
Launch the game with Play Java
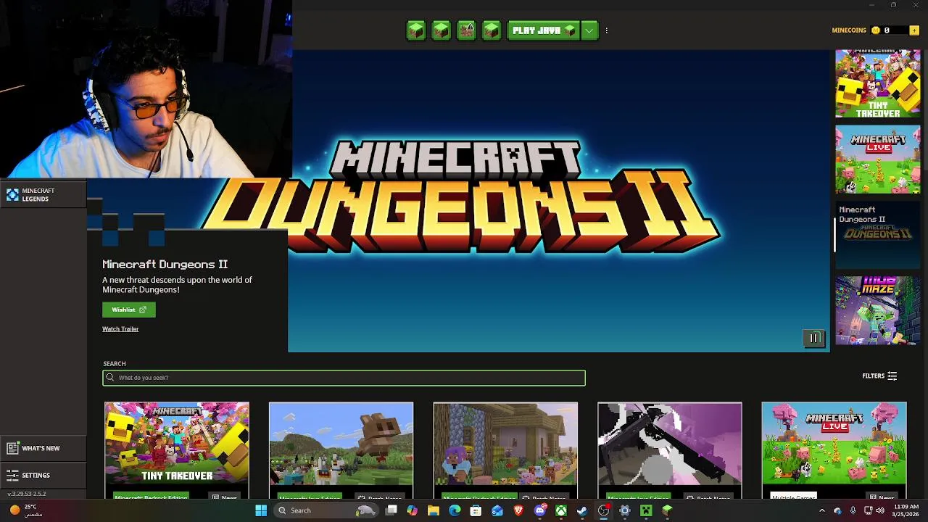pos(544,30)
